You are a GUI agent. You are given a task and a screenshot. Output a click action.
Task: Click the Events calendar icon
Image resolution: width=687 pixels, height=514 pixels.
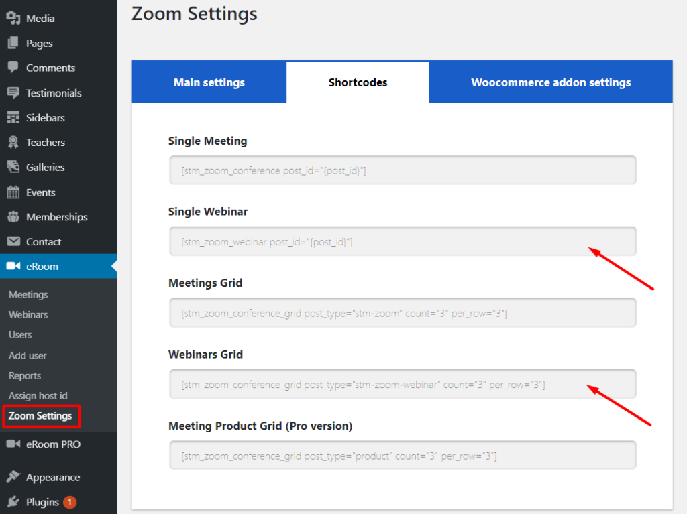coord(13,192)
